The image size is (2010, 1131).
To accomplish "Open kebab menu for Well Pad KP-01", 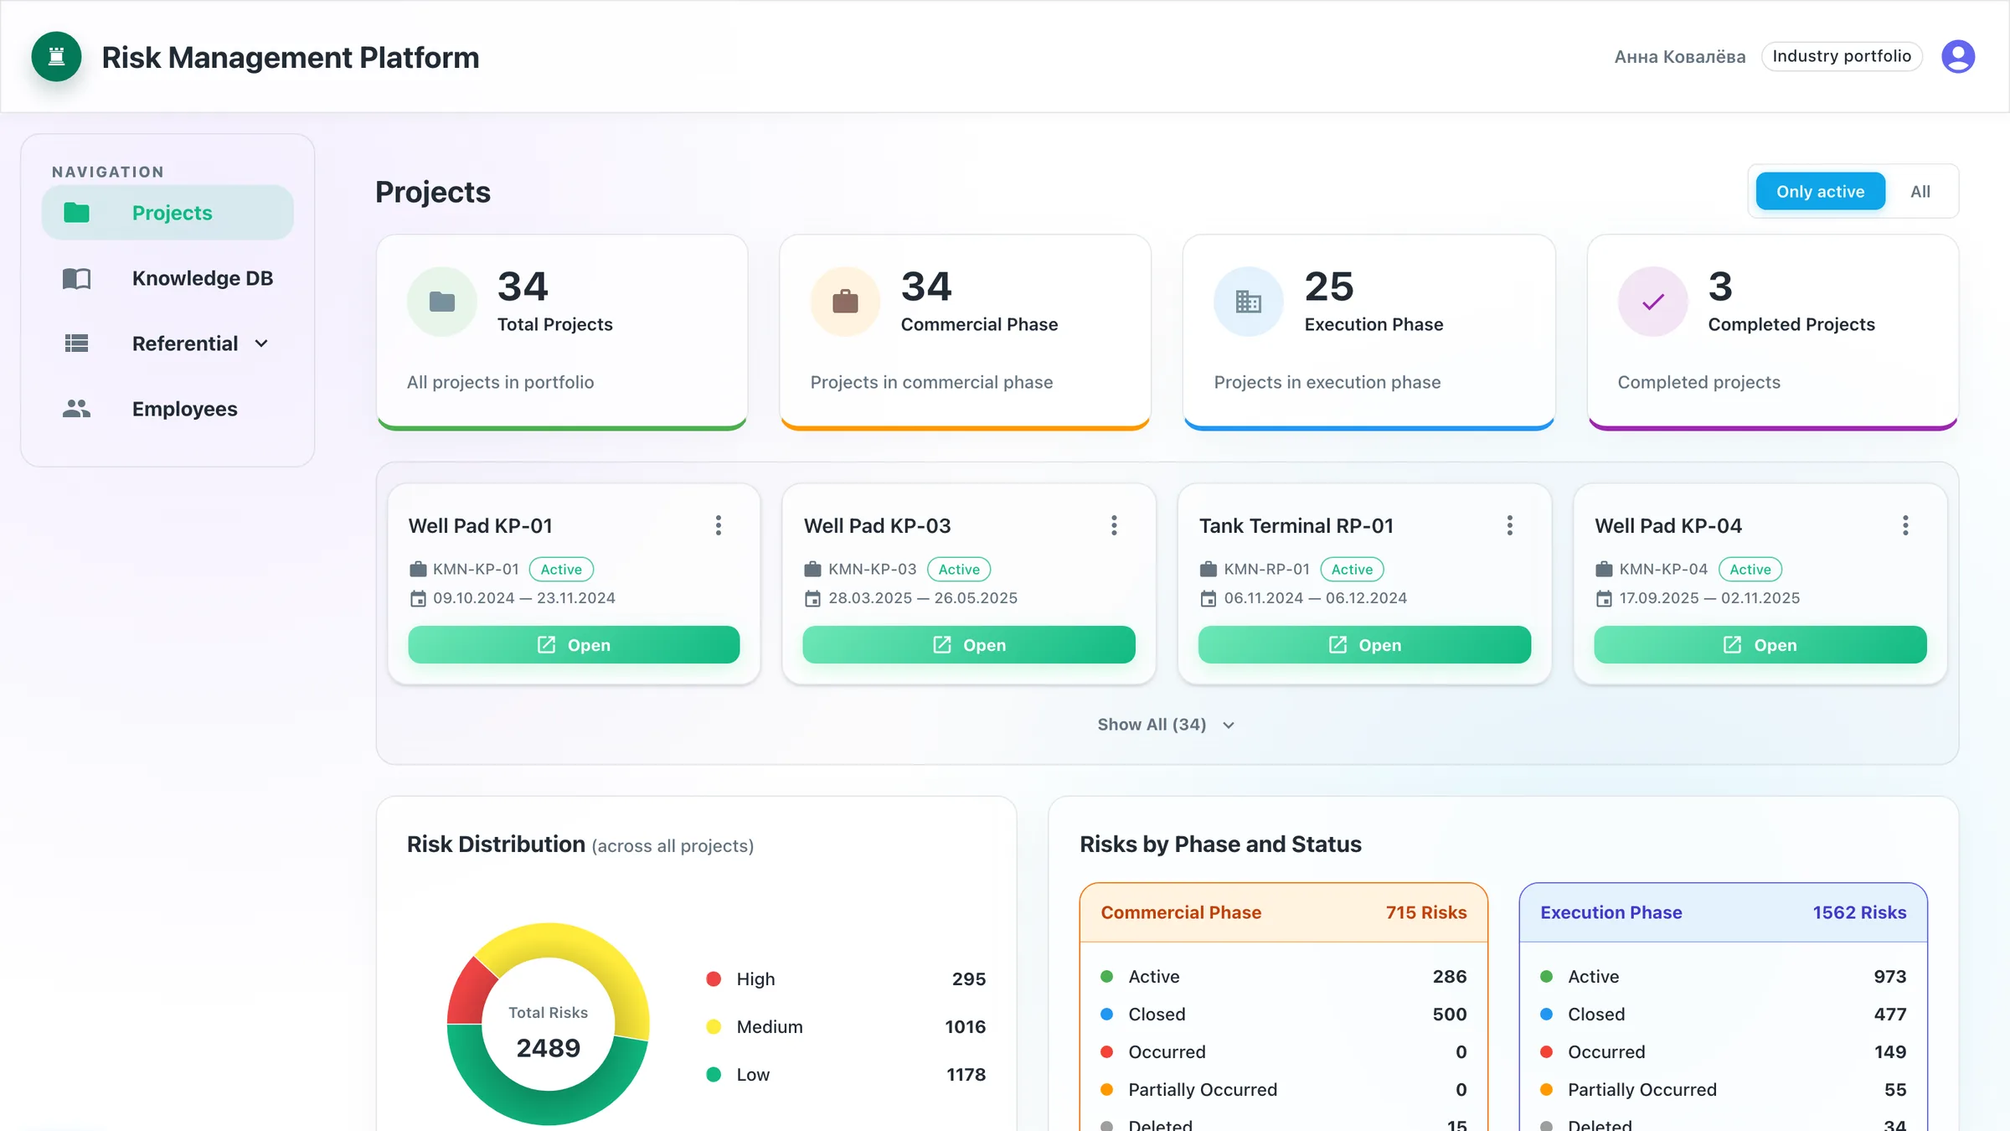I will point(718,525).
